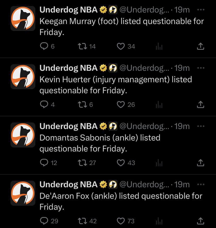This screenshot has width=216, height=228.
Task: Reply to the De'Aaron Fox tweet
Action: point(43,221)
